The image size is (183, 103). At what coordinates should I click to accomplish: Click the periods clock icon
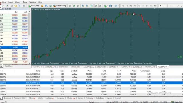[x=110, y=6]
